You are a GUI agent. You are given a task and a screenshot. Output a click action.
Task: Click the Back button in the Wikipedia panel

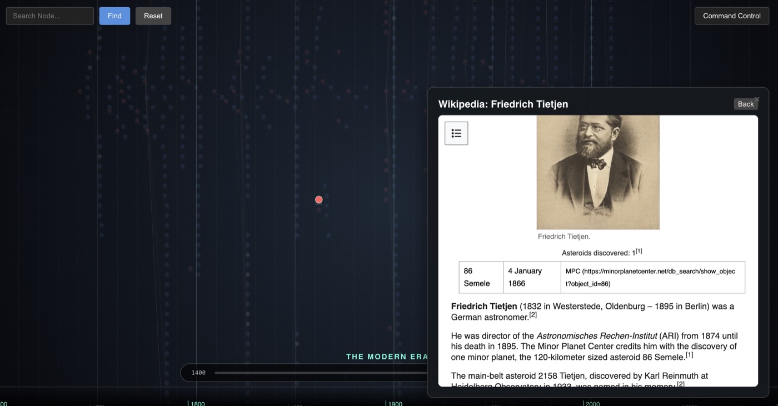click(x=746, y=104)
